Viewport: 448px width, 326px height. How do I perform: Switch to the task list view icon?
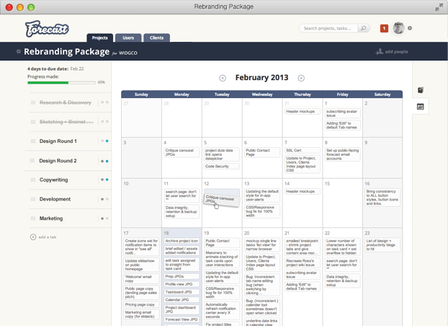[421, 90]
